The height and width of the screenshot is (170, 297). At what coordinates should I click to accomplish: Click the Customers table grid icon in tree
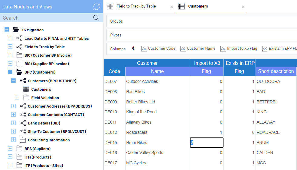pos(26,89)
